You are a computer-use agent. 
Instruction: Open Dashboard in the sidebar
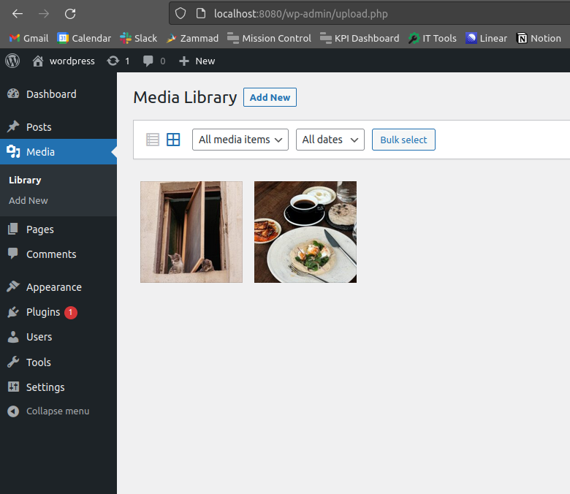click(x=58, y=94)
